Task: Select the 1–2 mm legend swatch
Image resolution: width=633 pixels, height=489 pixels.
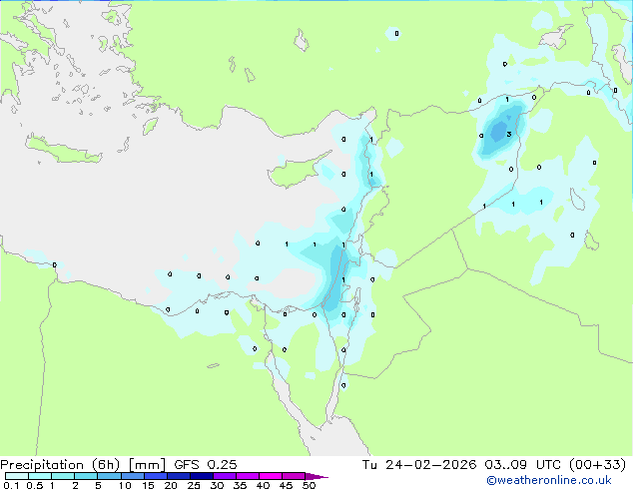Action: pyautogui.click(x=63, y=476)
